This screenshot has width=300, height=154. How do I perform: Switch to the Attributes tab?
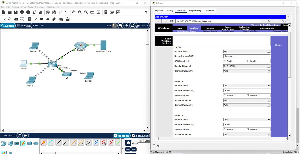[210, 11]
